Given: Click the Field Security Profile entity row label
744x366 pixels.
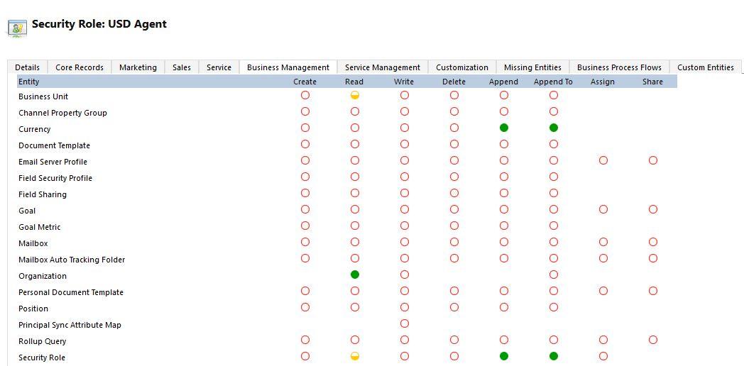Looking at the screenshot, I should (x=55, y=178).
